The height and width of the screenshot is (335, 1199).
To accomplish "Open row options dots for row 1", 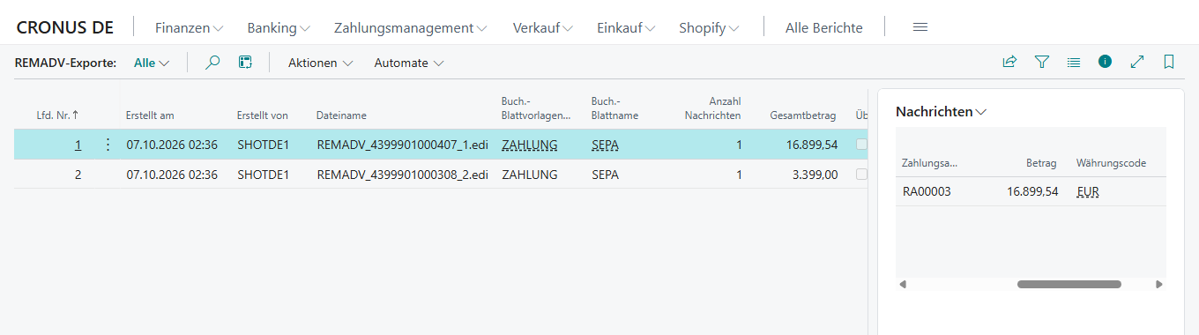I will click(108, 145).
